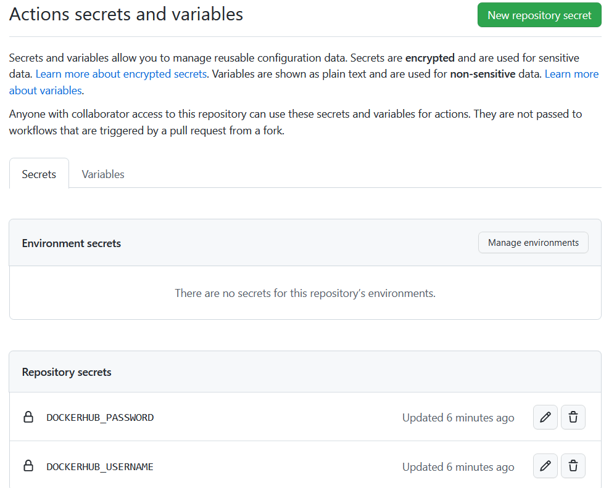This screenshot has width=609, height=488.
Task: Click the DOCKERHUB_PASSWORD secret name
Action: [x=100, y=417]
